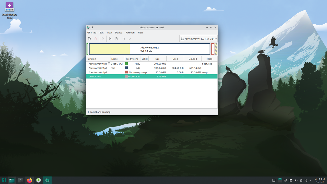Click the '304.50 GiB' used value
The width and height of the screenshot is (327, 184).
point(178,68)
